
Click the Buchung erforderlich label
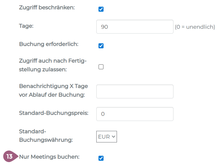(x=49, y=45)
